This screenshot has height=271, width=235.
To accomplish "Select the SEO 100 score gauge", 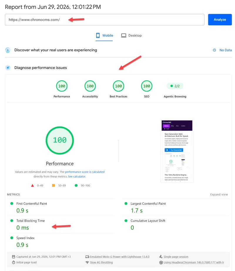I will (147, 86).
